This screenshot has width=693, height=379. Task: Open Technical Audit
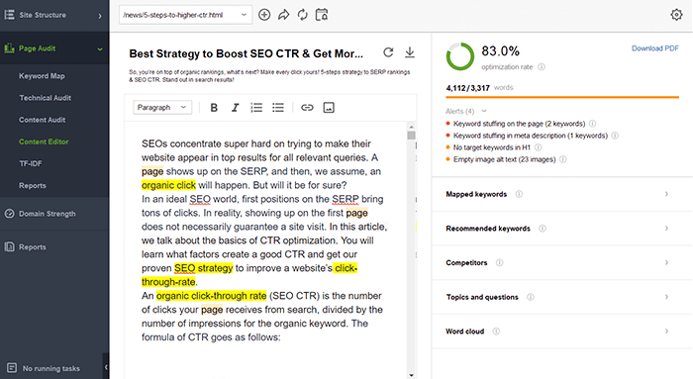coord(46,98)
